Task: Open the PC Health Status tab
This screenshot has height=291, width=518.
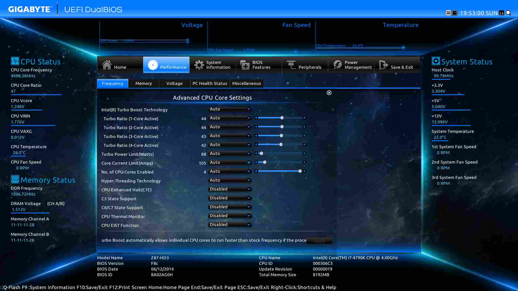Action: tap(210, 84)
